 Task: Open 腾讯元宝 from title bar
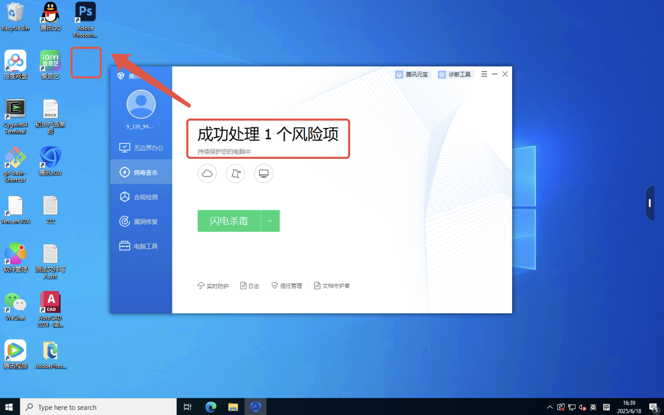[x=412, y=74]
